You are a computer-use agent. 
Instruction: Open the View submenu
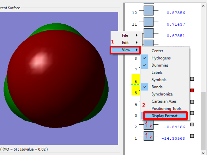pos(126,50)
